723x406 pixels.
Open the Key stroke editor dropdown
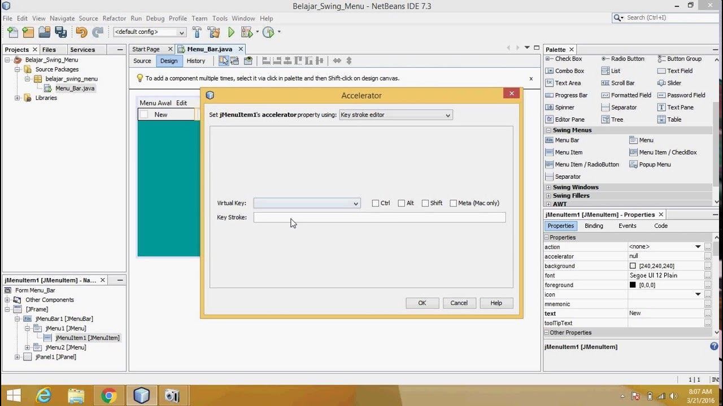[x=395, y=115]
